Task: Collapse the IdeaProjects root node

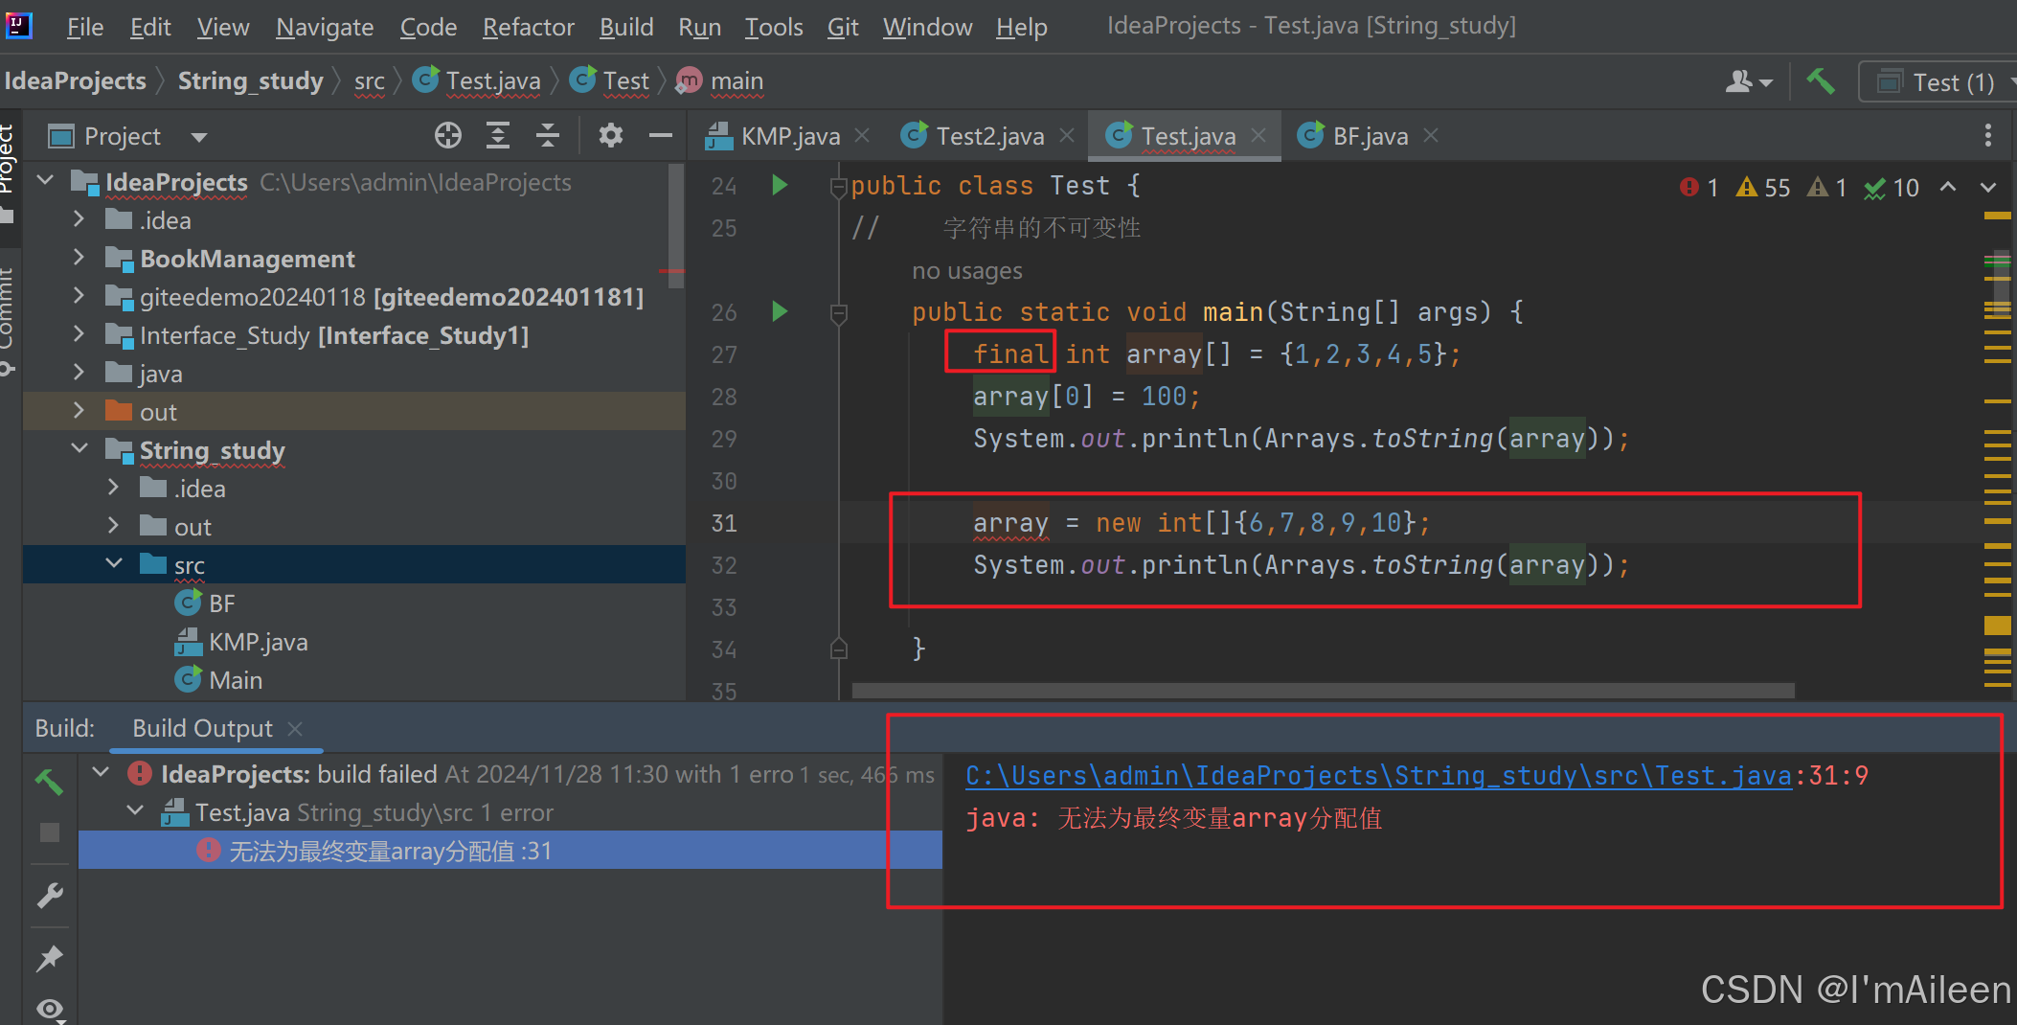Action: (44, 180)
